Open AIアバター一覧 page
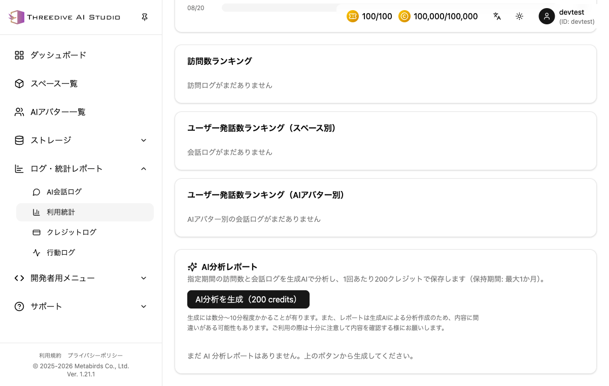The height and width of the screenshot is (386, 609). point(81,112)
